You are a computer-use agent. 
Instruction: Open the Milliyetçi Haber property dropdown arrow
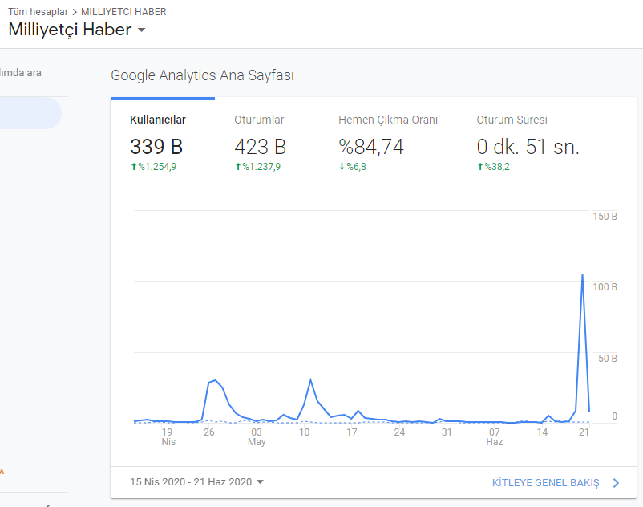click(x=141, y=30)
